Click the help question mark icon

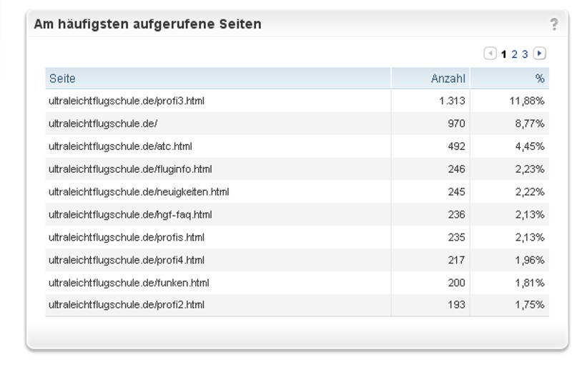[554, 24]
